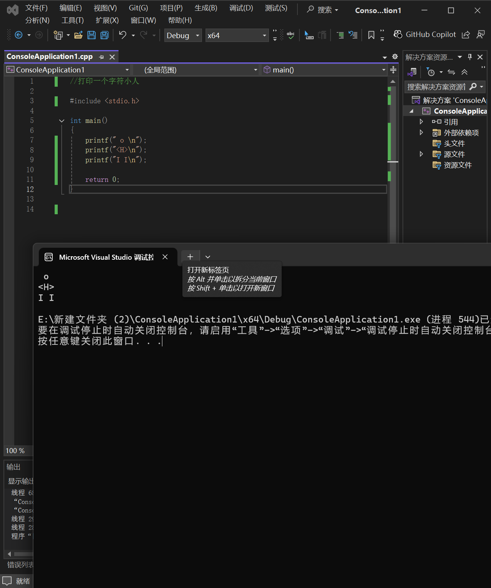Open the 编辑(E) menu
Screen dimensions: 491x588
click(71, 8)
